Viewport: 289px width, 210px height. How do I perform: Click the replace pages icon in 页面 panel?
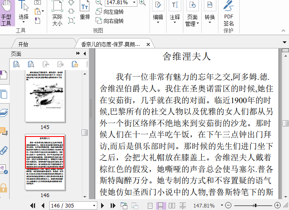click(x=60, y=64)
